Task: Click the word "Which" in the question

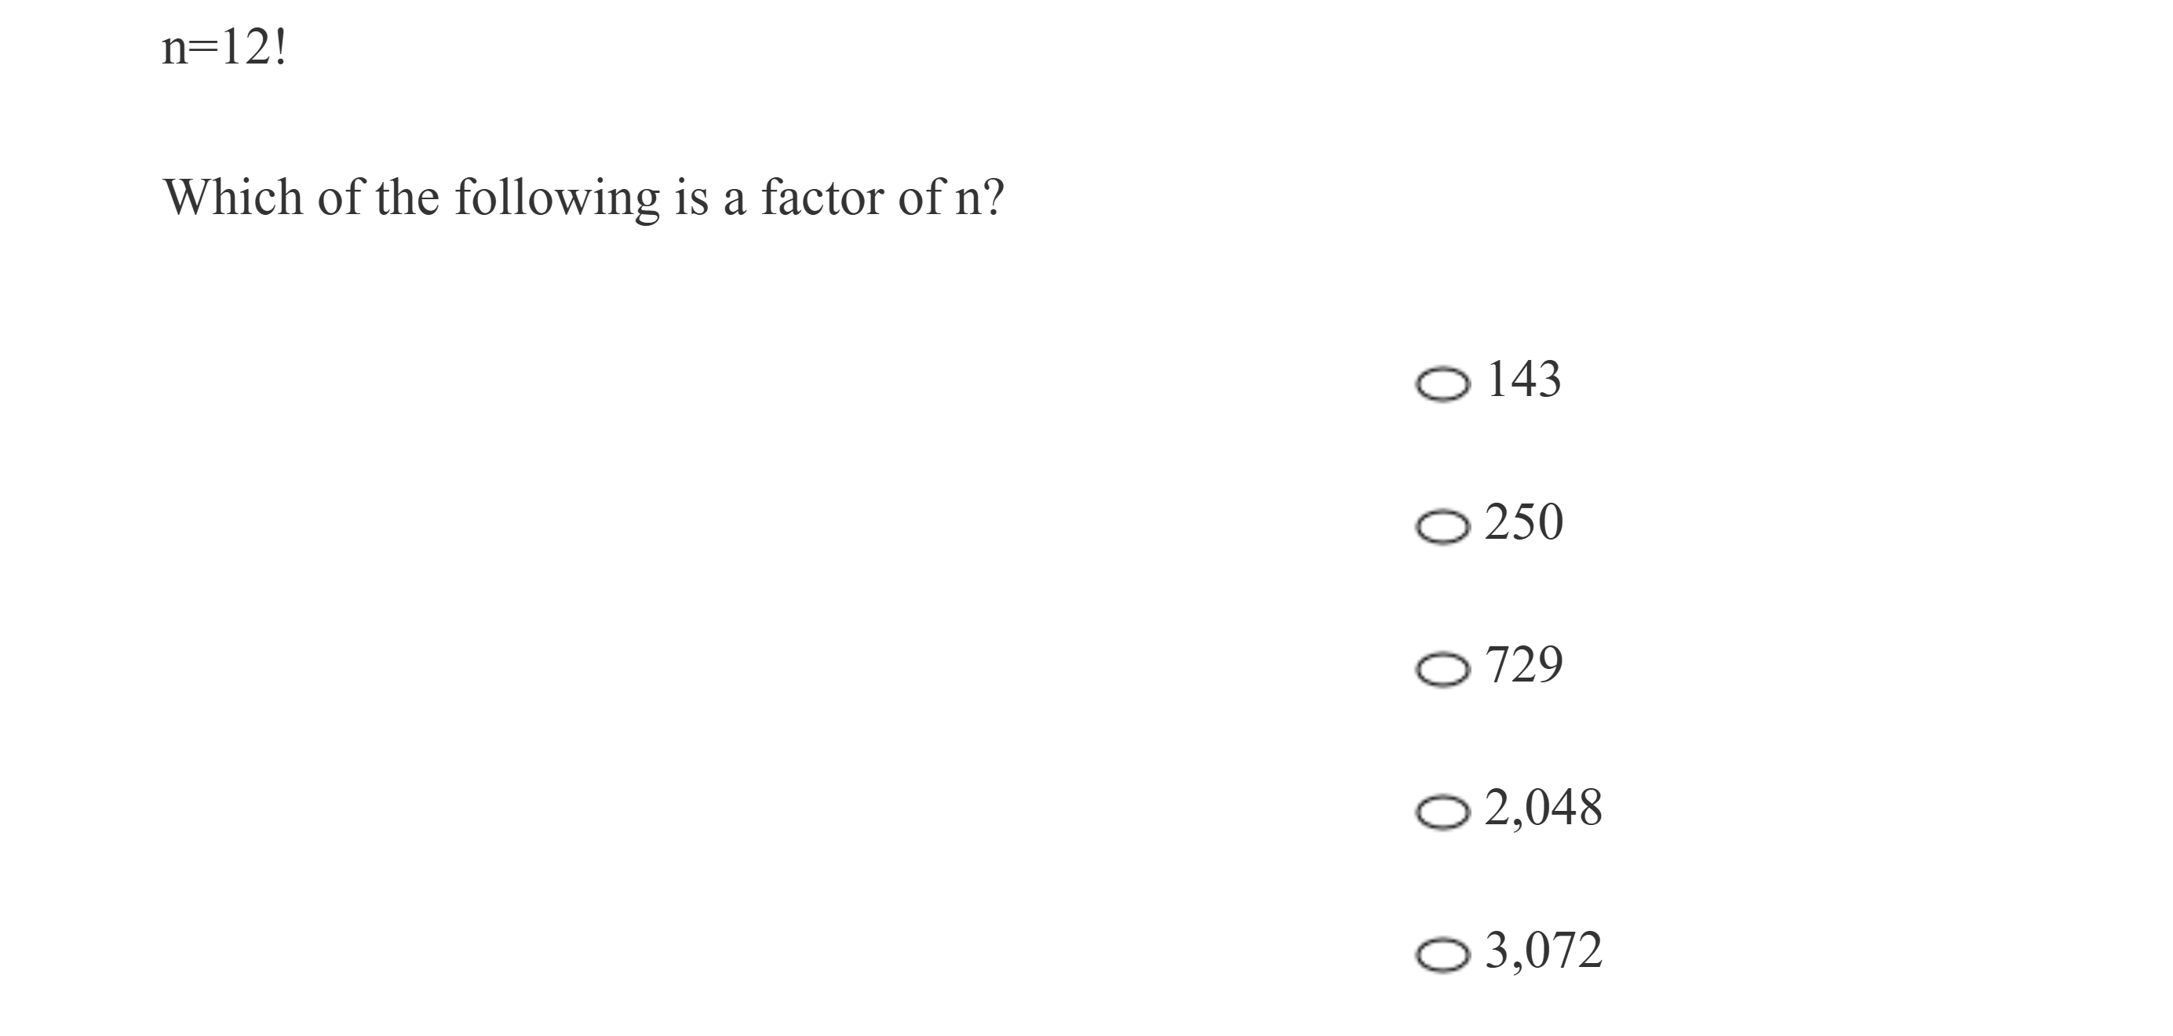Action: click(x=233, y=198)
